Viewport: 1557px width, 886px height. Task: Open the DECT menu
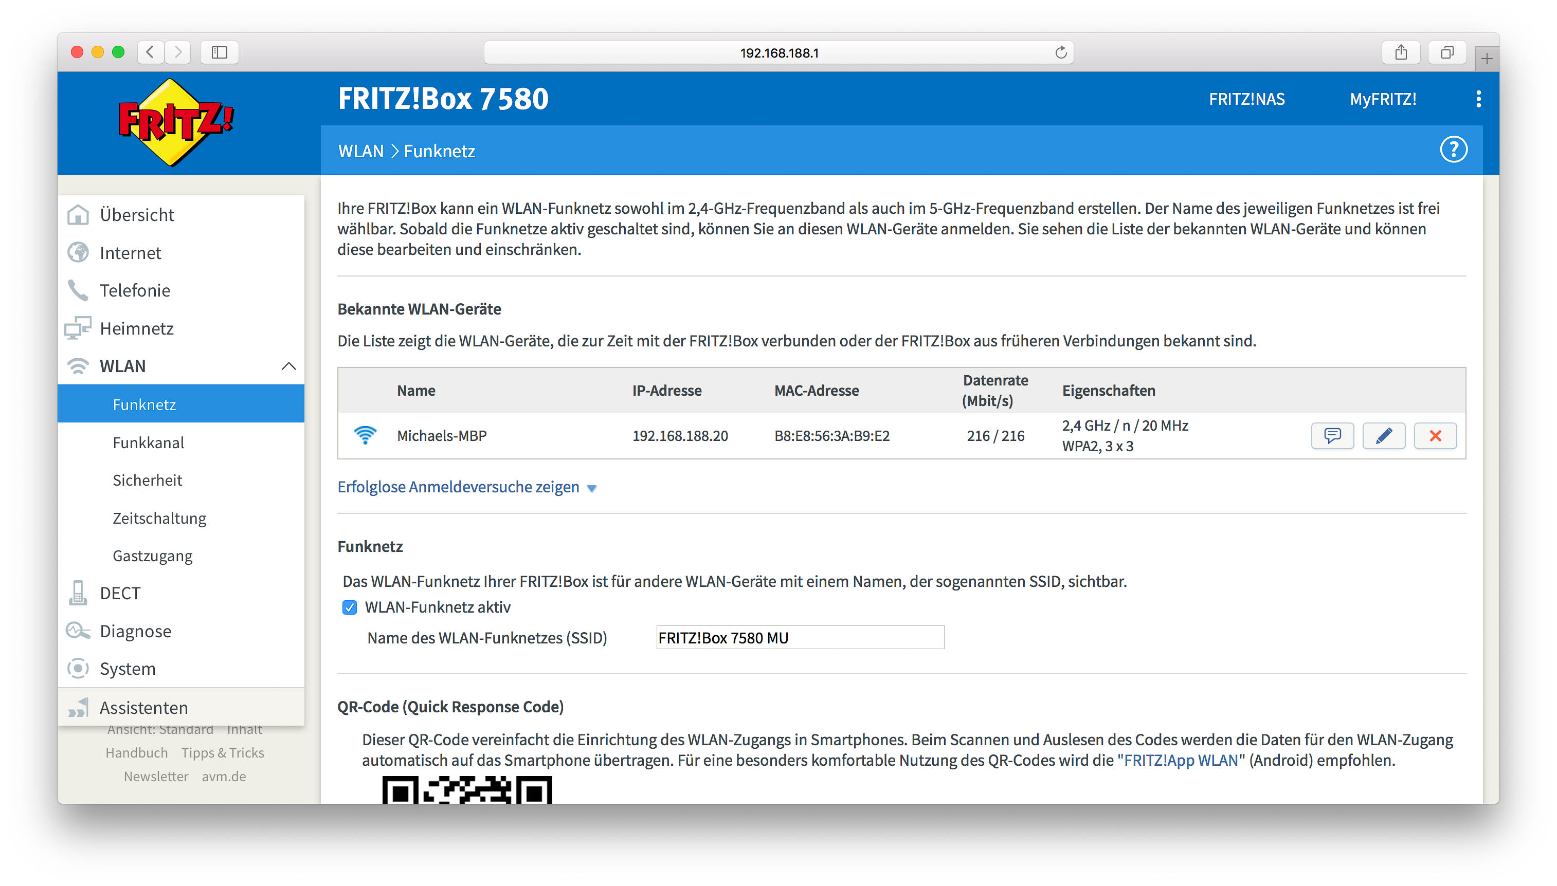[x=181, y=593]
